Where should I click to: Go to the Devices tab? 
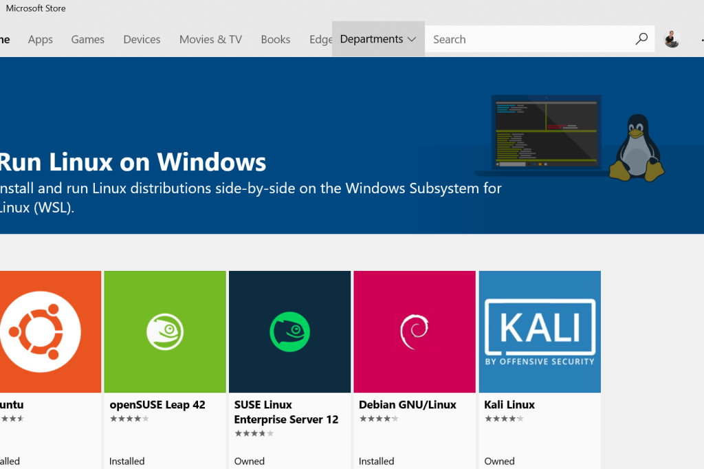coord(142,39)
